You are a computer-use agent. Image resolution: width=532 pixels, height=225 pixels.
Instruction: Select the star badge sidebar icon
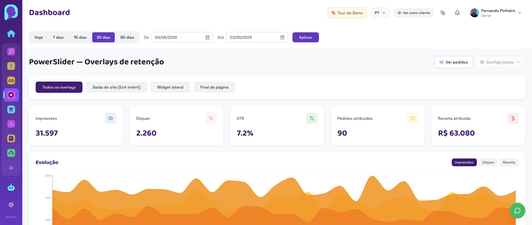click(x=11, y=95)
